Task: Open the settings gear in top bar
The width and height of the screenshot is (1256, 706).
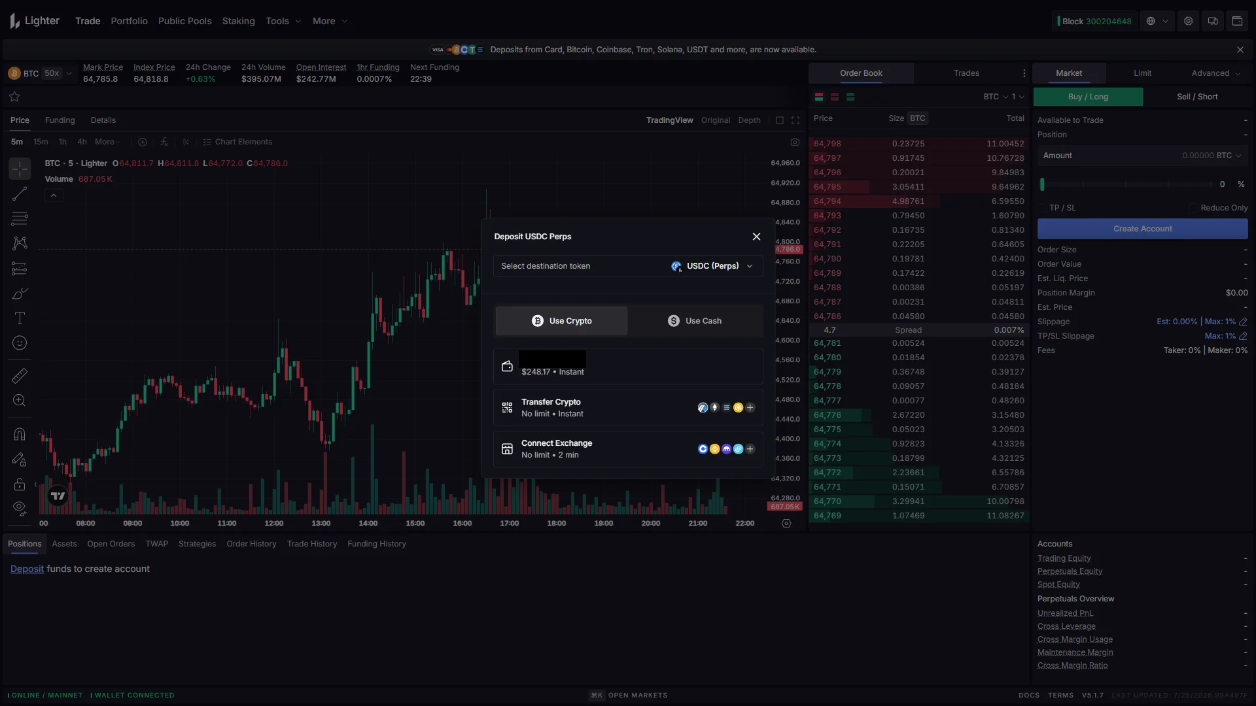Action: pos(1189,21)
